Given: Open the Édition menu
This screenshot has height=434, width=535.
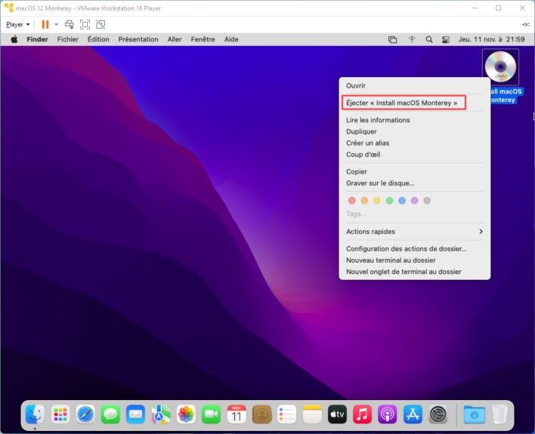Looking at the screenshot, I should pos(98,39).
